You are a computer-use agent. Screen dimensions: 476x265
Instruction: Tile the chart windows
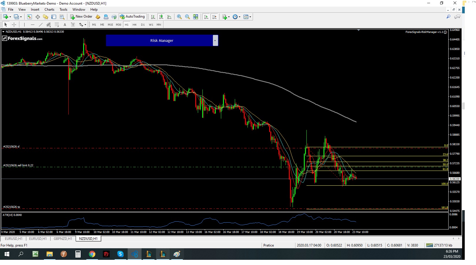click(196, 17)
